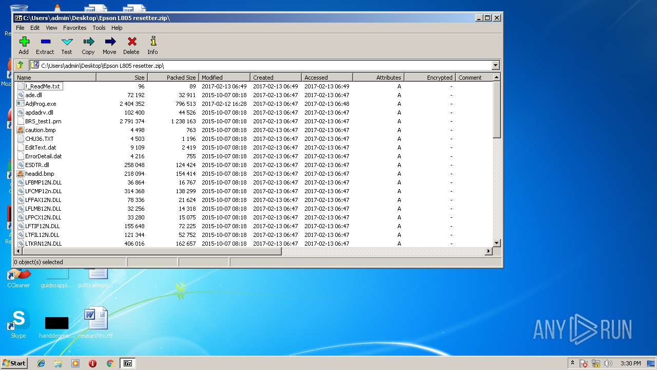Click the Move toolbar icon
The width and height of the screenshot is (657, 370).
click(x=109, y=42)
